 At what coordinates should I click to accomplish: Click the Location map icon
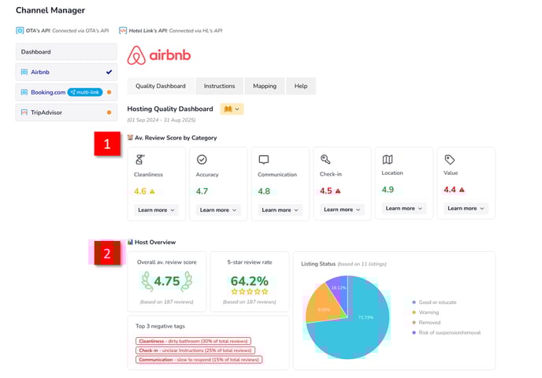[x=388, y=160]
